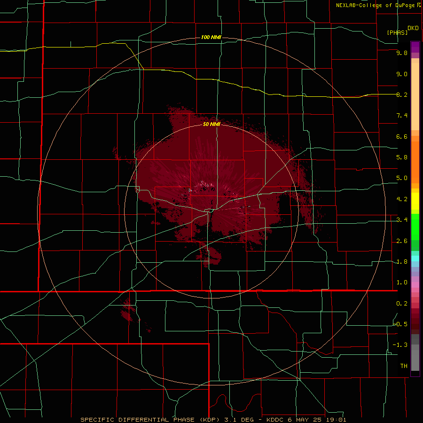Screen dimensions: 423x423
Task: Click the -0.5 scale value
Action: click(400, 324)
